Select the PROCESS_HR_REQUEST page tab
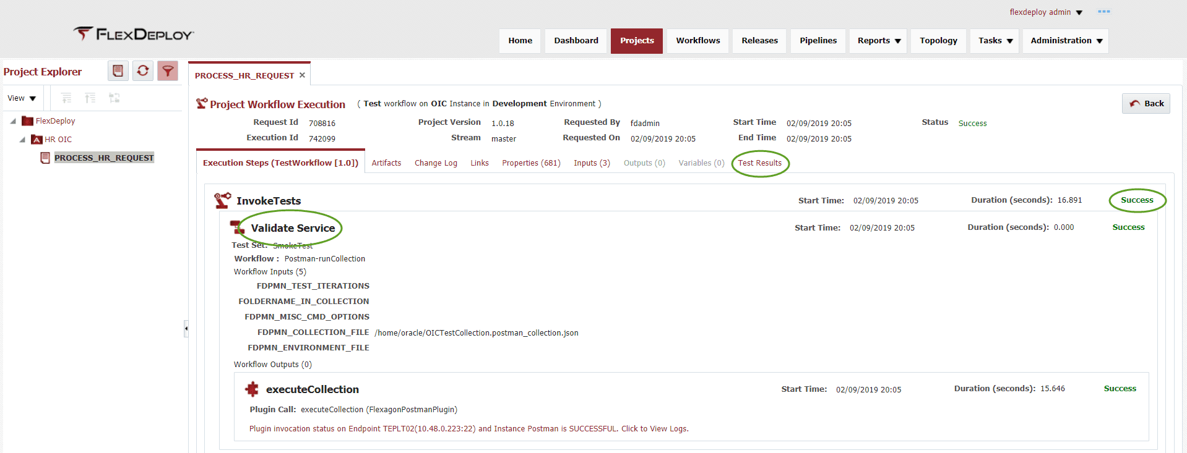The width and height of the screenshot is (1187, 453). (x=244, y=75)
